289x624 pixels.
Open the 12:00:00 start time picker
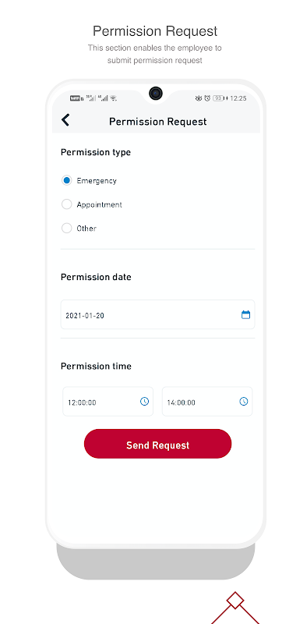coord(107,402)
